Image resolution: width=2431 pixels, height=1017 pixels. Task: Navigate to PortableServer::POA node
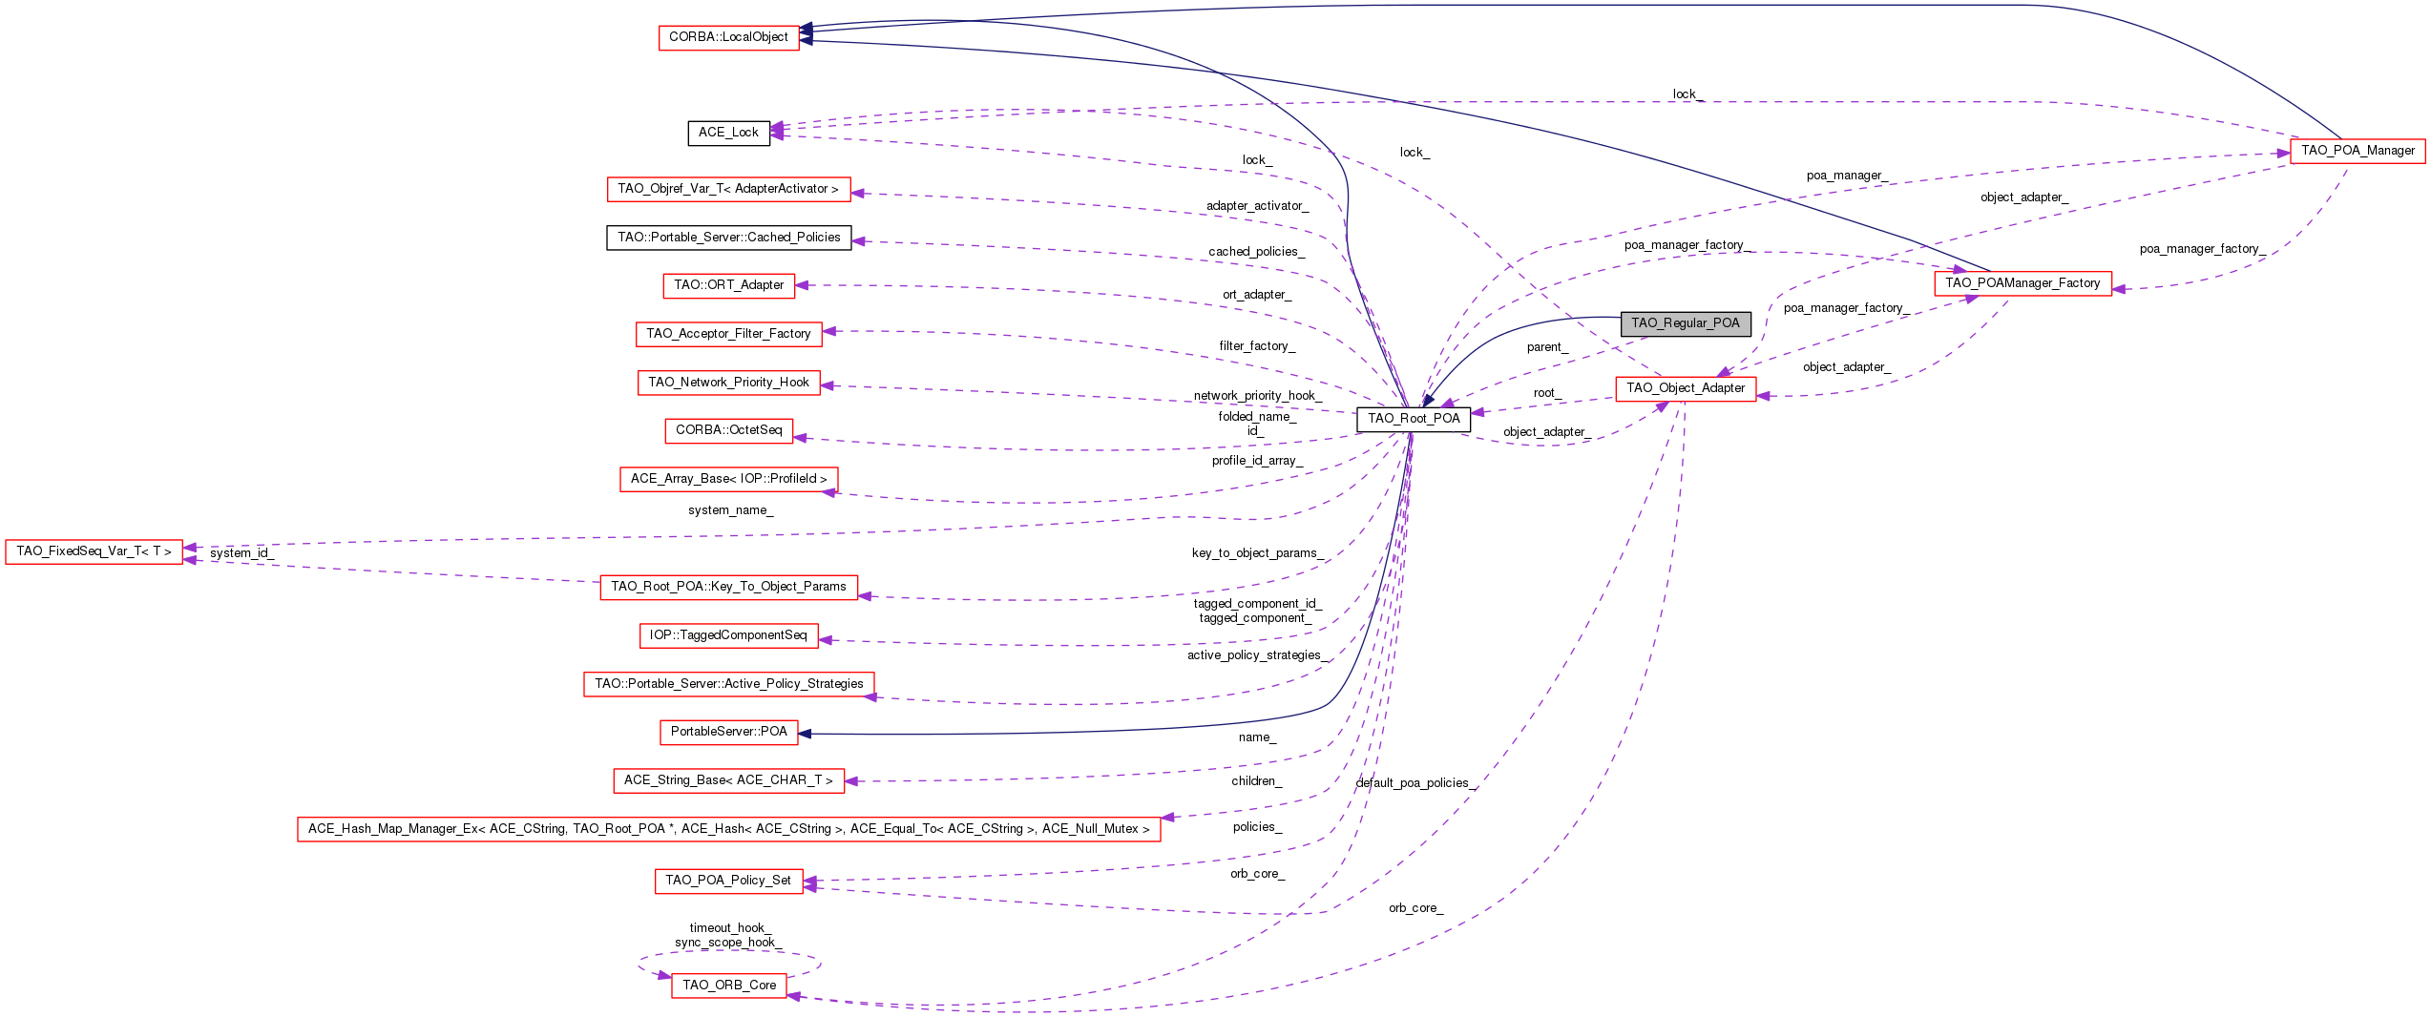pos(728,733)
